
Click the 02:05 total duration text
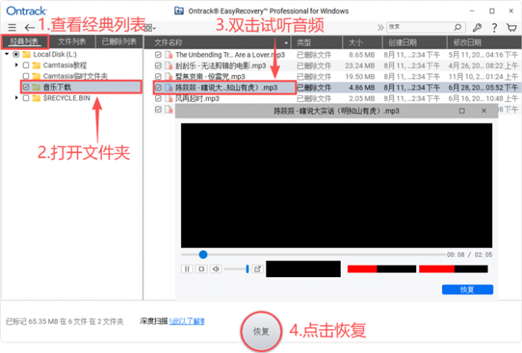pyautogui.click(x=484, y=255)
